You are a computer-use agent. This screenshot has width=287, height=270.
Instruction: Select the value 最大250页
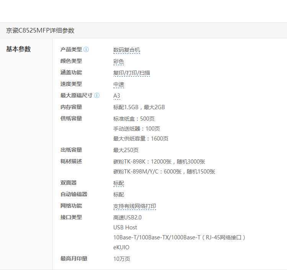point(126,150)
